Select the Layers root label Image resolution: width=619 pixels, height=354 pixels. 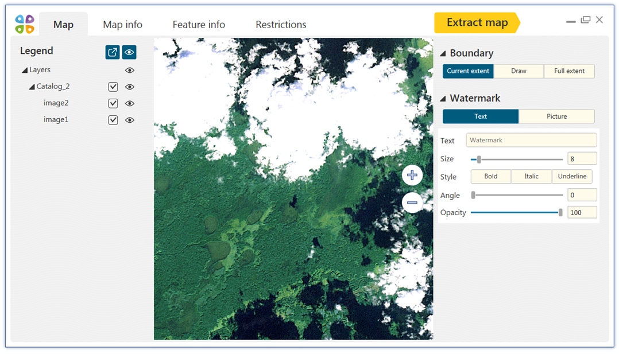(40, 70)
